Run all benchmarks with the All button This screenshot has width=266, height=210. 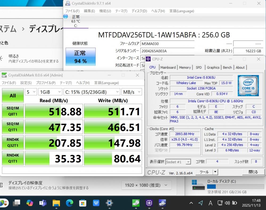pyautogui.click(x=13, y=96)
